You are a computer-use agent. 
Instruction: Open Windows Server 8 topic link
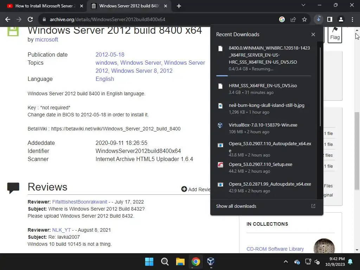pyautogui.click(x=134, y=71)
